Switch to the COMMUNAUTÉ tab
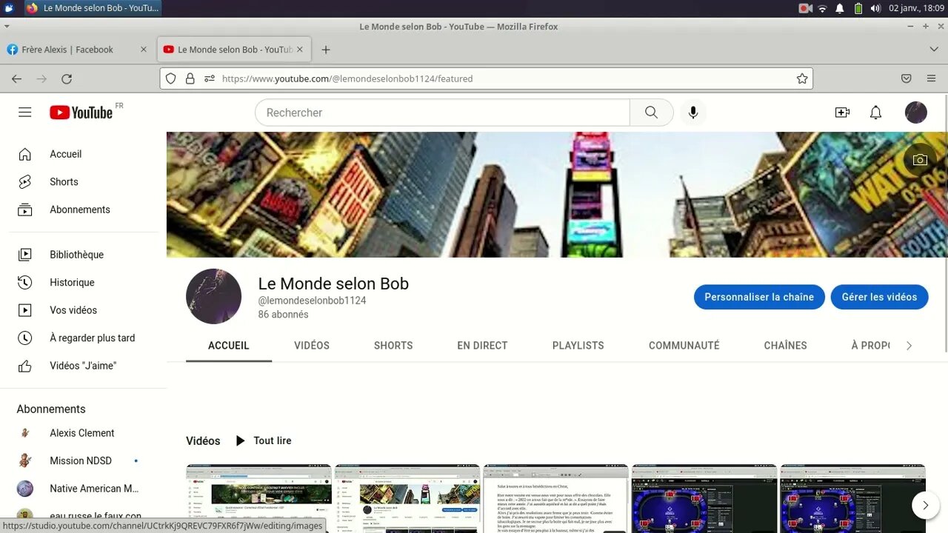 tap(684, 346)
